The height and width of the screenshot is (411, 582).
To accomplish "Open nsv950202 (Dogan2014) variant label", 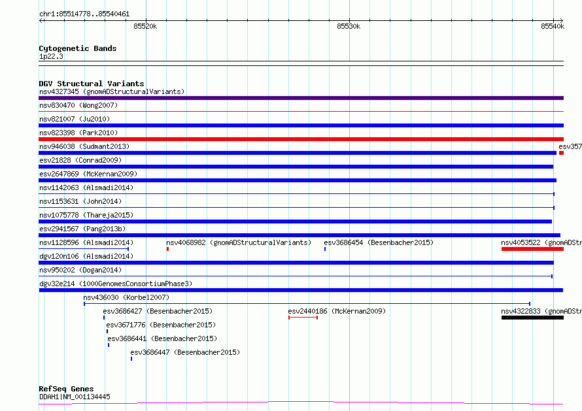I will click(x=80, y=270).
